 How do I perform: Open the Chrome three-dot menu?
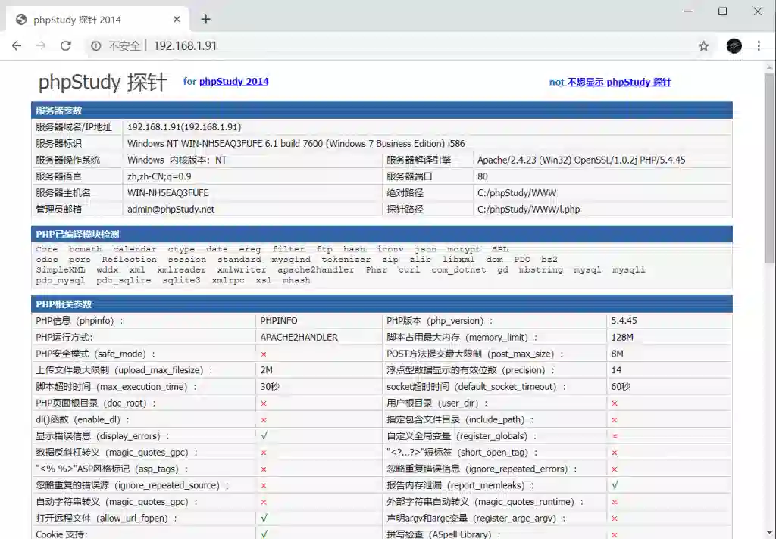(x=759, y=46)
